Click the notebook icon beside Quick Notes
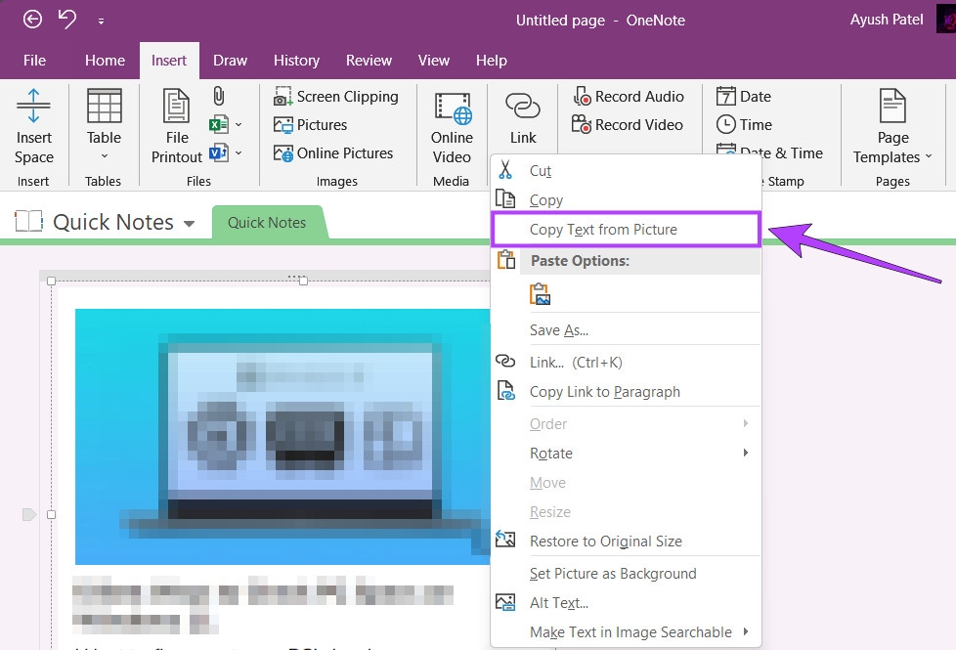Image resolution: width=956 pixels, height=650 pixels. click(x=28, y=221)
